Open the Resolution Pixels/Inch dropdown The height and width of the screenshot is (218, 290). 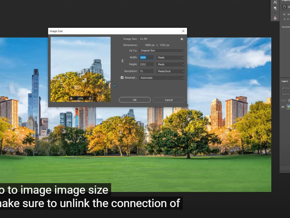point(170,71)
